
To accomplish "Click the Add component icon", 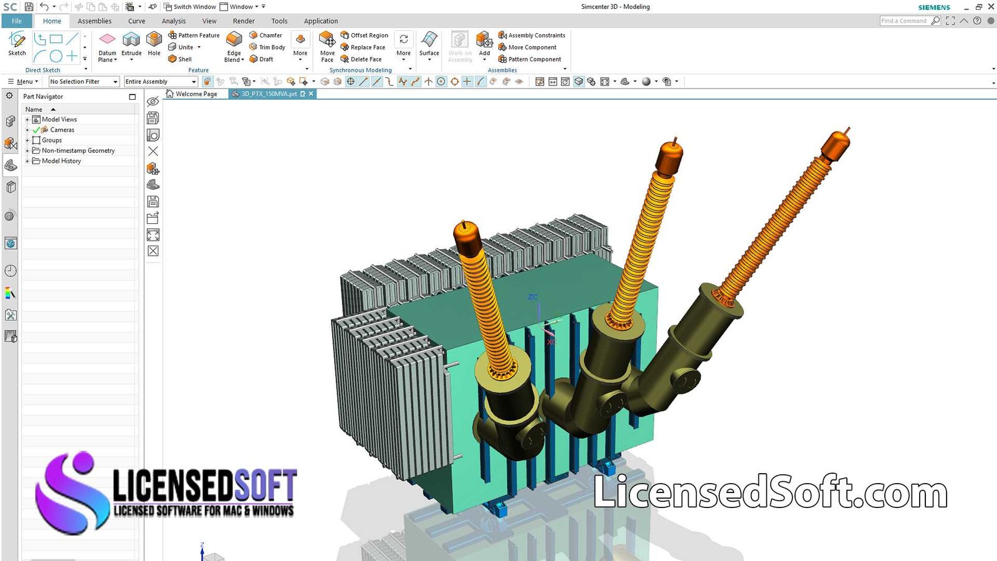I will click(484, 39).
